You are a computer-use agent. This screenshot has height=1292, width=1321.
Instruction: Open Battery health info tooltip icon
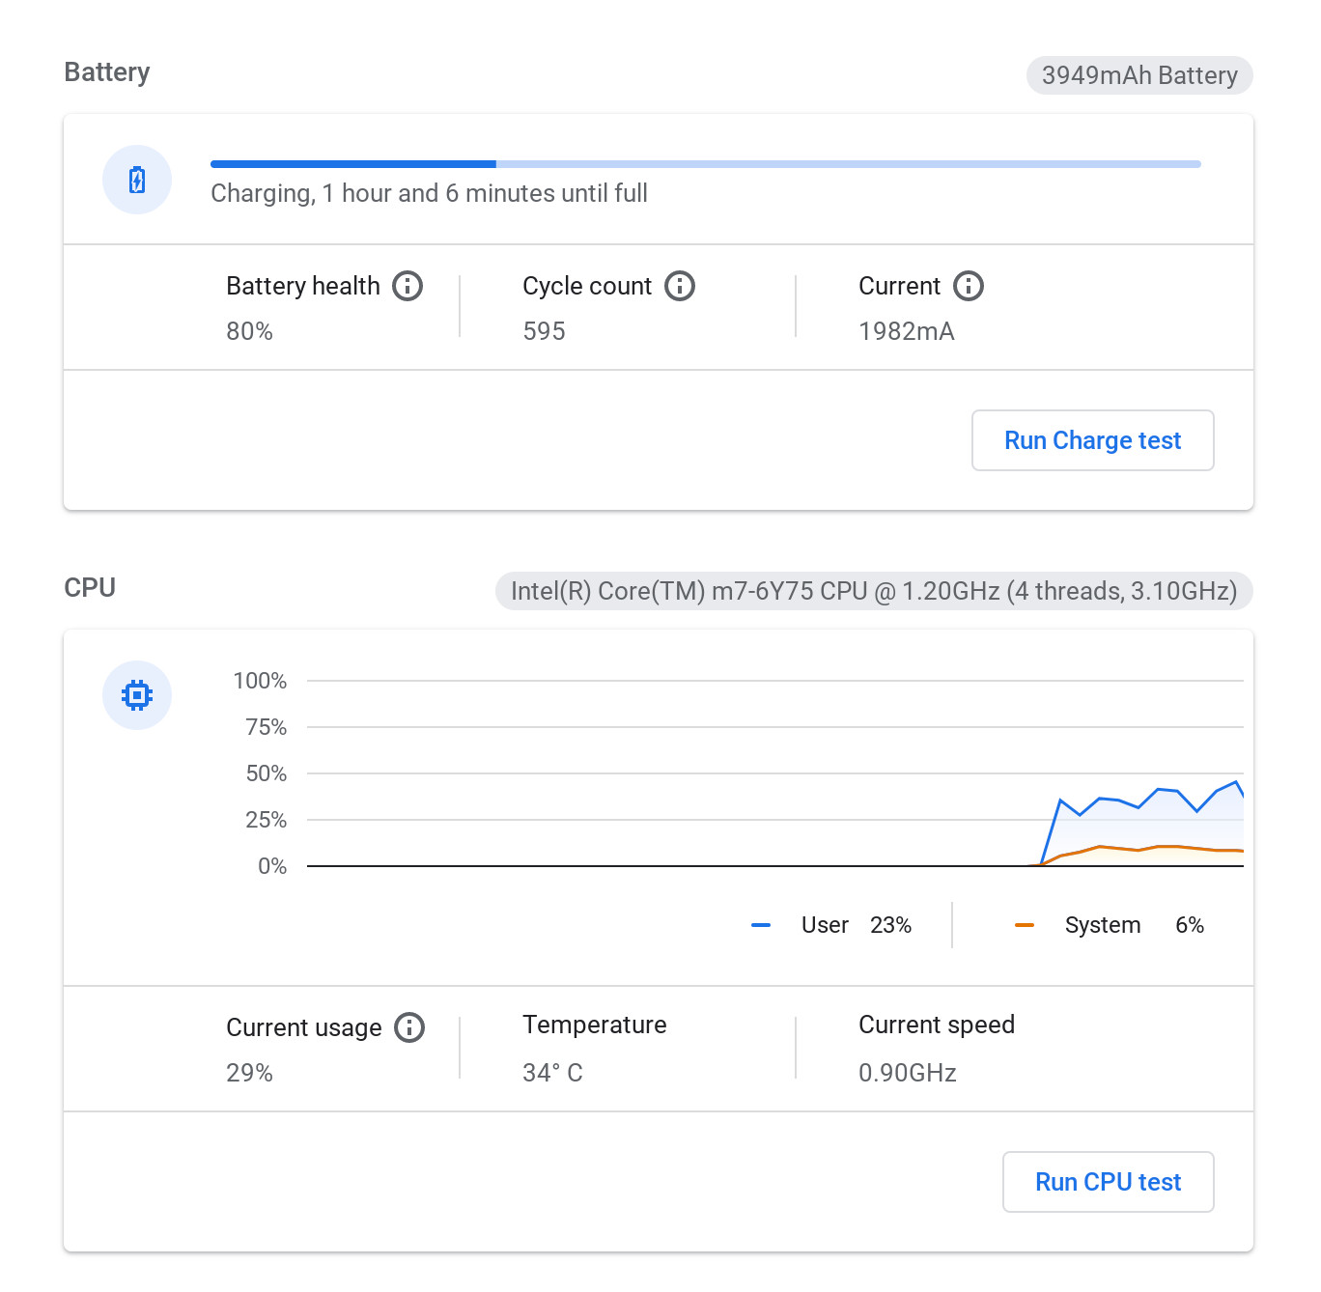[x=408, y=286]
